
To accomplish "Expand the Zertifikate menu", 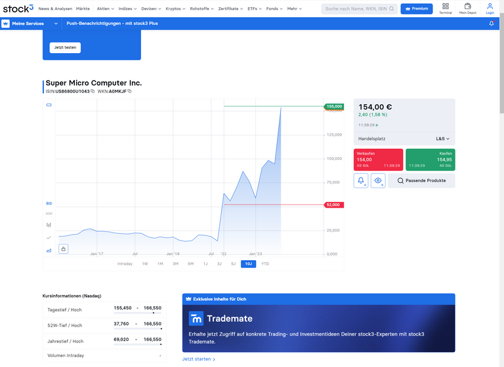I will 230,9.
